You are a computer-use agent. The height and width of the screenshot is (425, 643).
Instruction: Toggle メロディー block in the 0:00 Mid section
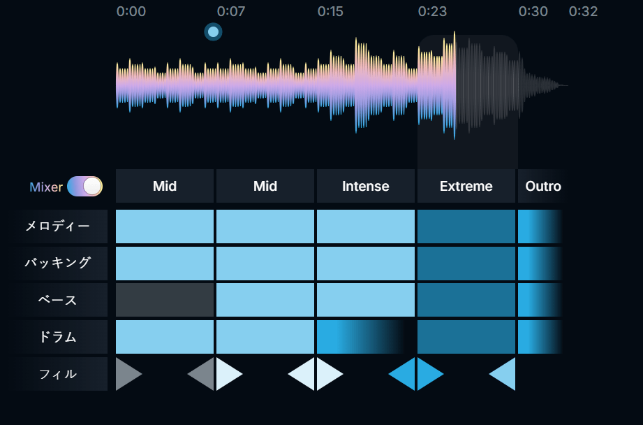pos(165,226)
